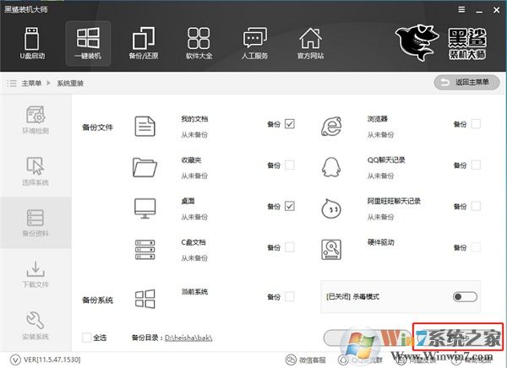The width and height of the screenshot is (507, 368).
Task: Open the backup directory link D:\heisha\bak\
Action: (x=188, y=338)
